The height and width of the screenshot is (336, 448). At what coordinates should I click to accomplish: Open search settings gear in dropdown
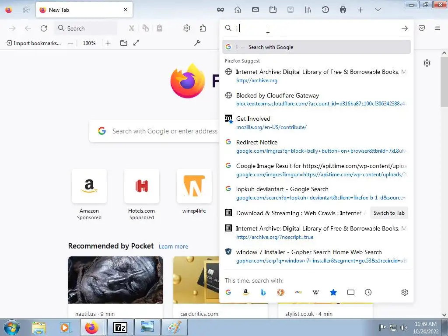[x=404, y=292]
